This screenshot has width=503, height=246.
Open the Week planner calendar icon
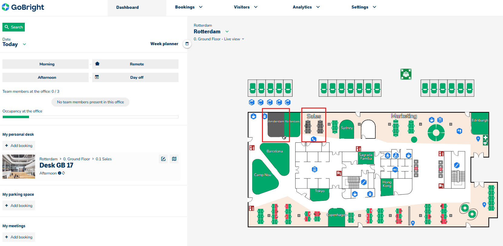187,44
